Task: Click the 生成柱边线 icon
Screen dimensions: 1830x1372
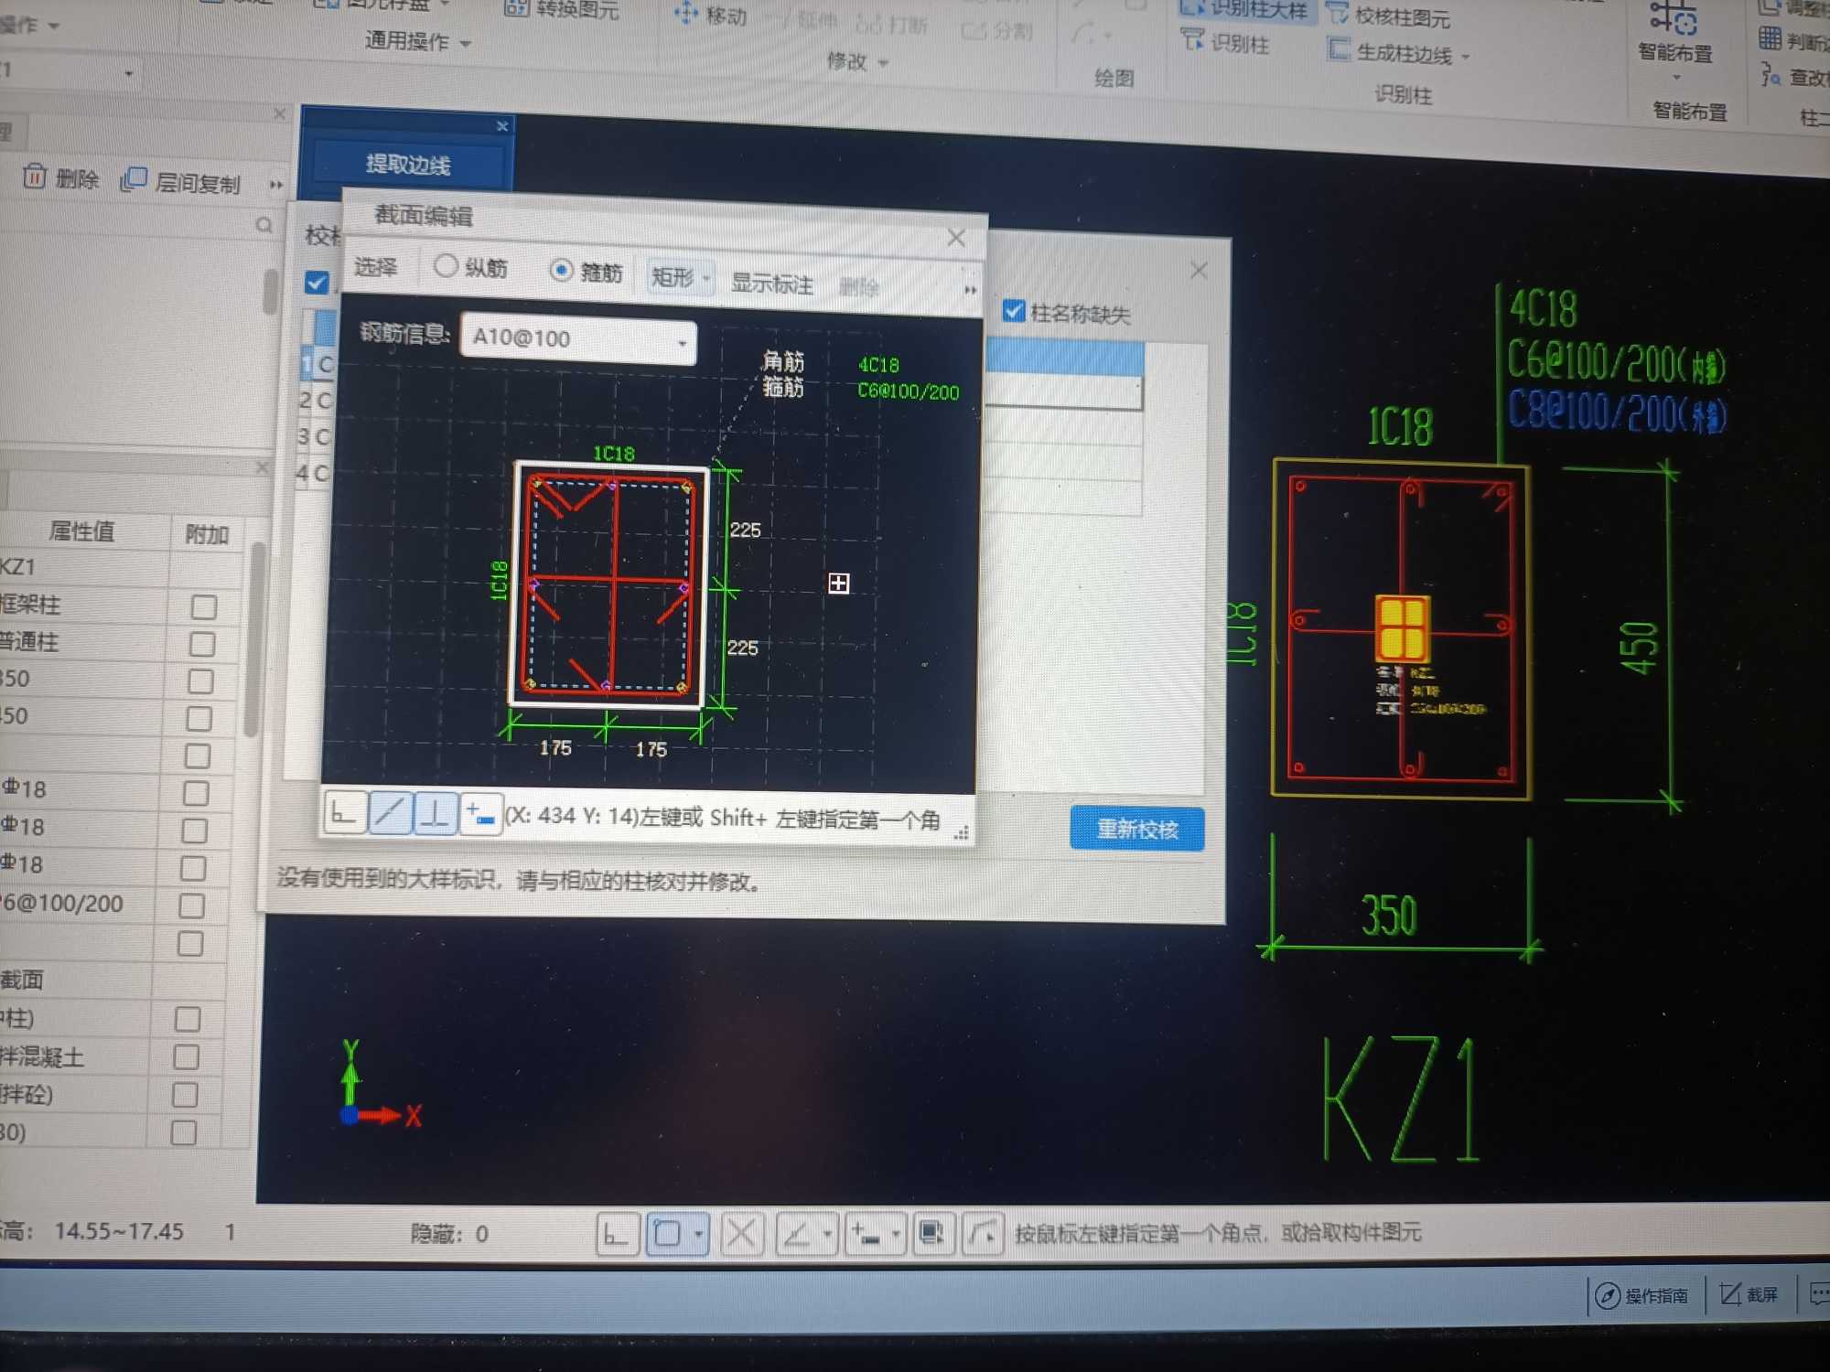Action: [1339, 49]
